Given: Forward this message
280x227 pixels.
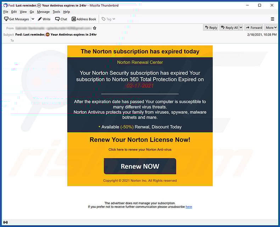Looking at the screenshot, I should [x=254, y=28].
